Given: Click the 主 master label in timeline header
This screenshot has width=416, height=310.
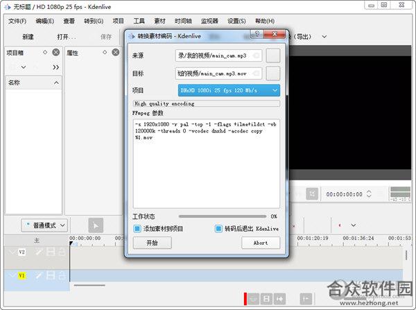Looking at the screenshot, I should click(37, 241).
